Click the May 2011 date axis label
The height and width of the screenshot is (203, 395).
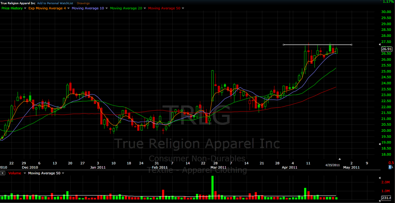click(352, 167)
